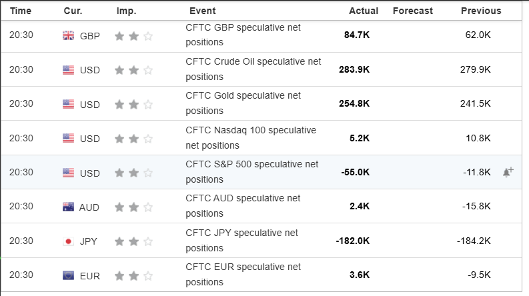Viewport: 529px width, 296px height.
Task: Click the Previous column header
Action: click(x=480, y=11)
